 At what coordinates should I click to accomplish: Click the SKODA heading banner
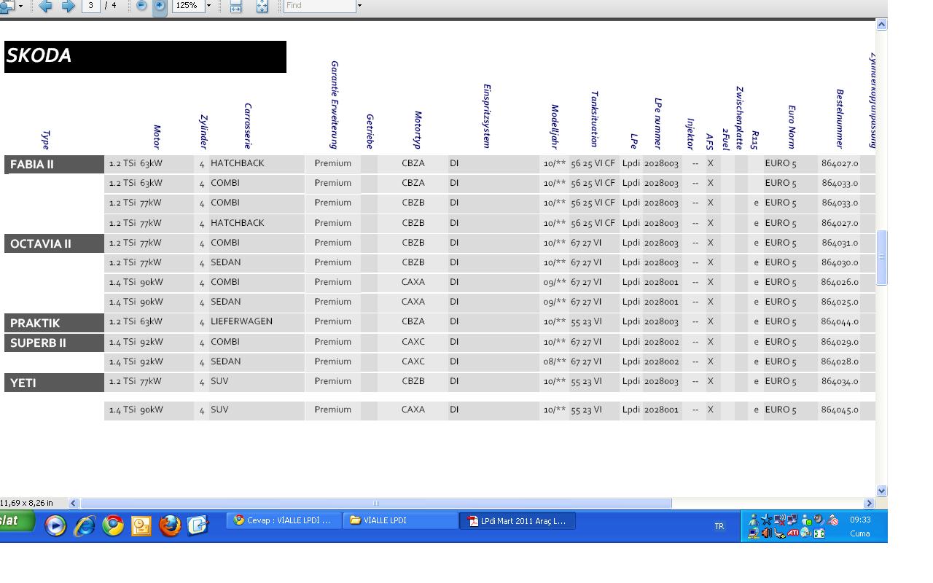click(145, 57)
